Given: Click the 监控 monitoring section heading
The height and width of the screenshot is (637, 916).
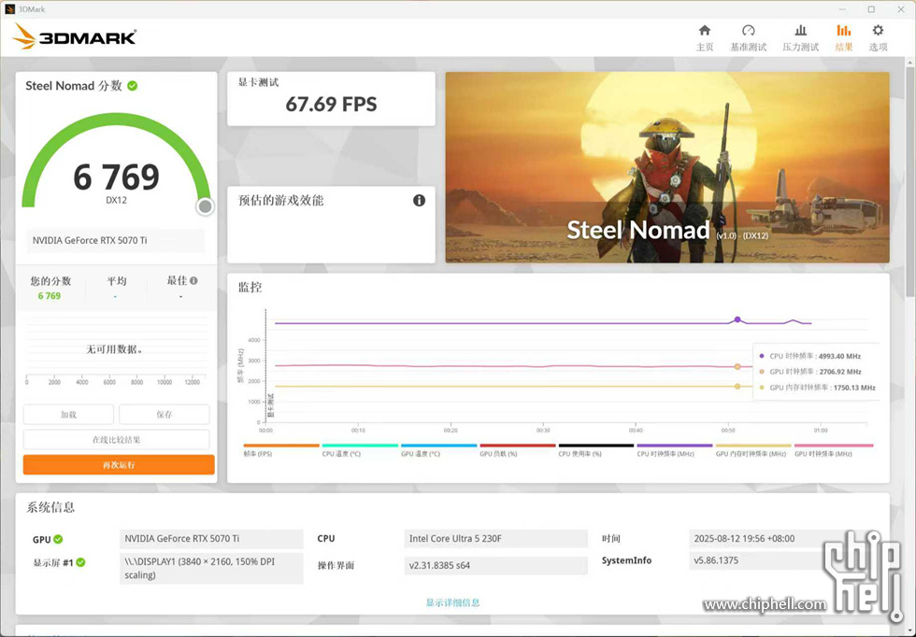Looking at the screenshot, I should click(x=250, y=288).
